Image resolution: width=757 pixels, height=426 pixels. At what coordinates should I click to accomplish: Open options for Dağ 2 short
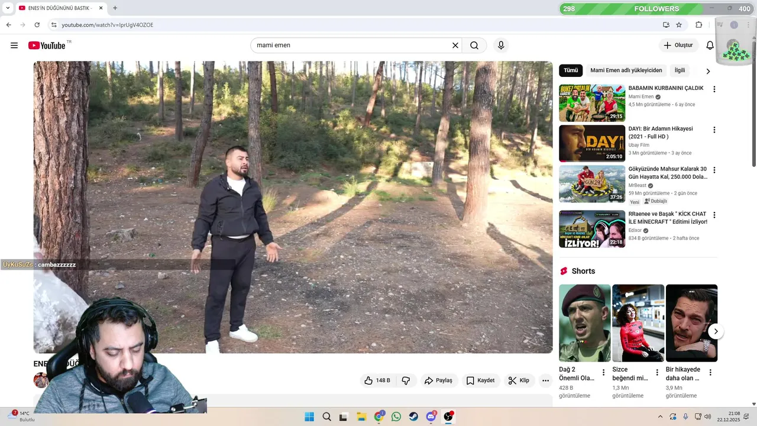tap(603, 373)
